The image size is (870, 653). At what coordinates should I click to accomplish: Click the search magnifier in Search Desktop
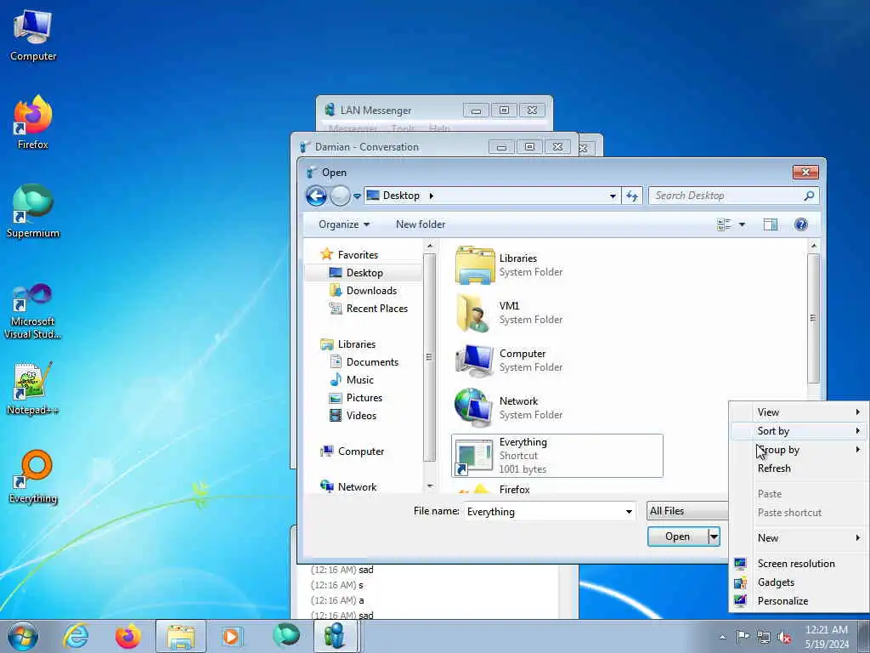pyautogui.click(x=809, y=196)
